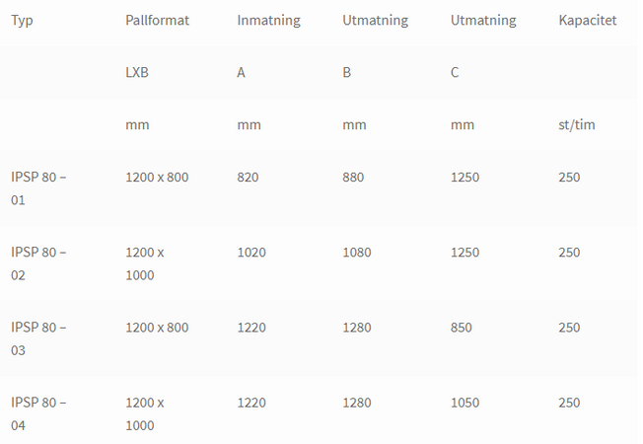Select the st/tim unit cell
Screen dimensions: 643x444
tap(576, 125)
